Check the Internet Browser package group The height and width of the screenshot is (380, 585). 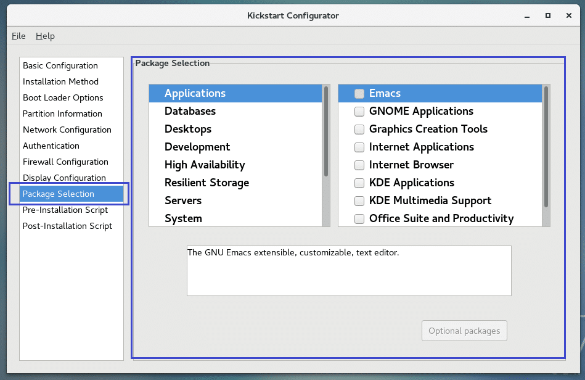[x=359, y=165]
